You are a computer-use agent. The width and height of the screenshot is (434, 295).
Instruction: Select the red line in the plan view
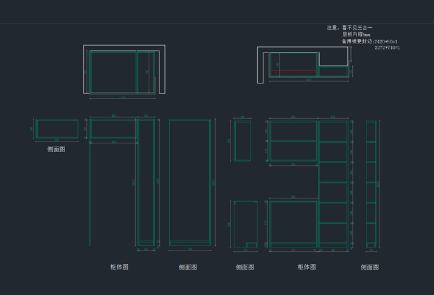click(x=293, y=71)
